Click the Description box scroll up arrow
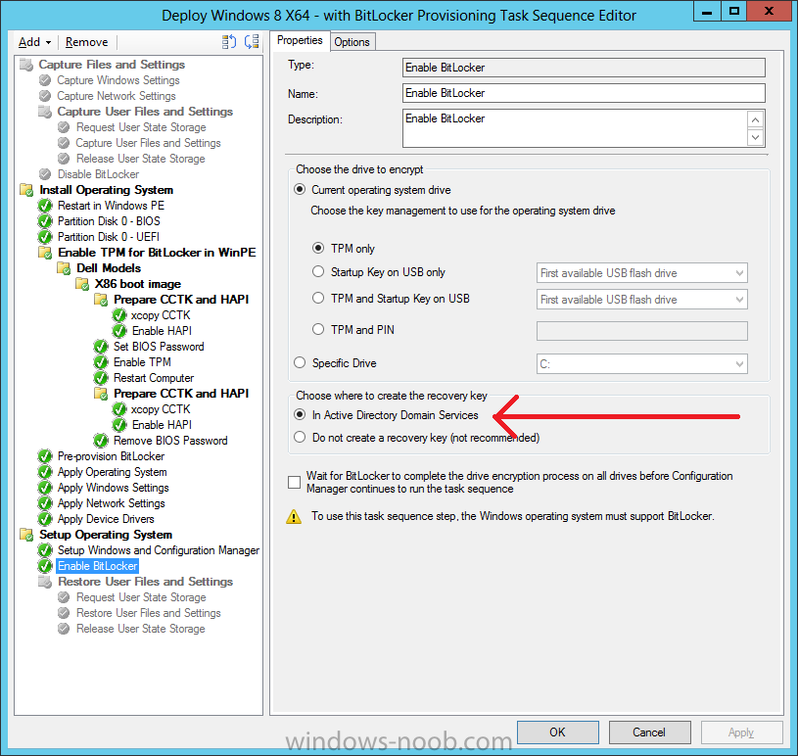This screenshot has width=798, height=756. 755,120
